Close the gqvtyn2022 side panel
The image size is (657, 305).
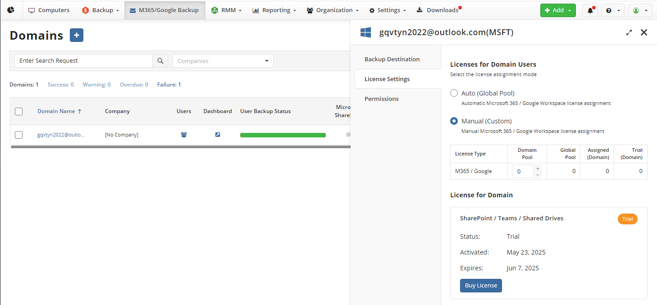point(644,32)
